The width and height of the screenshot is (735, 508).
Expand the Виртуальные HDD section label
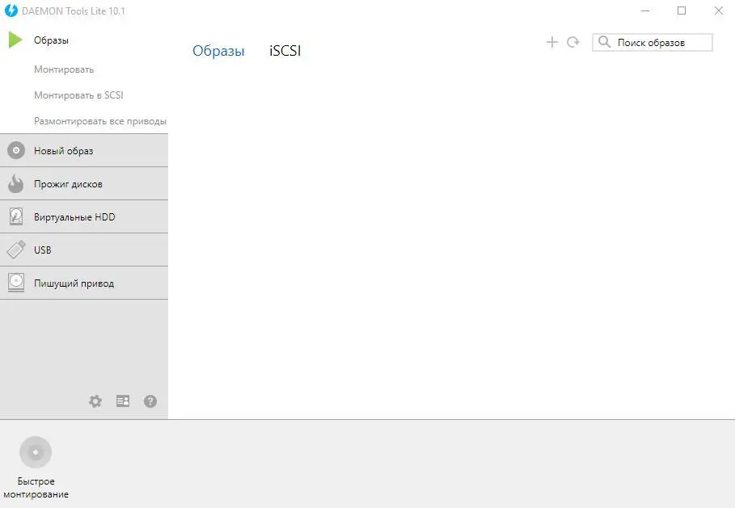point(74,217)
